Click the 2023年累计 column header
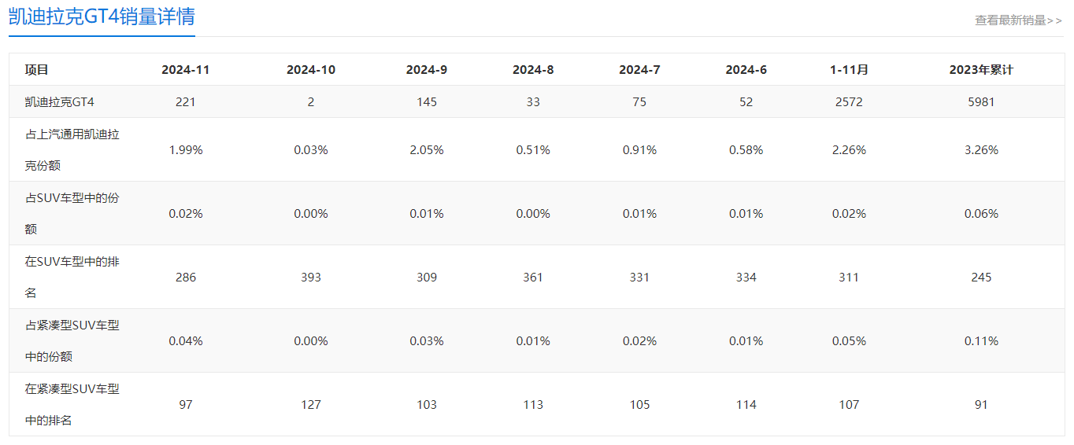 [981, 70]
